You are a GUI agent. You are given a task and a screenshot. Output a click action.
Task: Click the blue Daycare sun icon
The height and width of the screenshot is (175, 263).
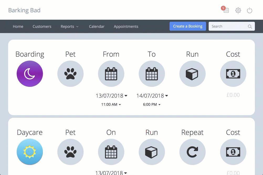[x=30, y=152]
